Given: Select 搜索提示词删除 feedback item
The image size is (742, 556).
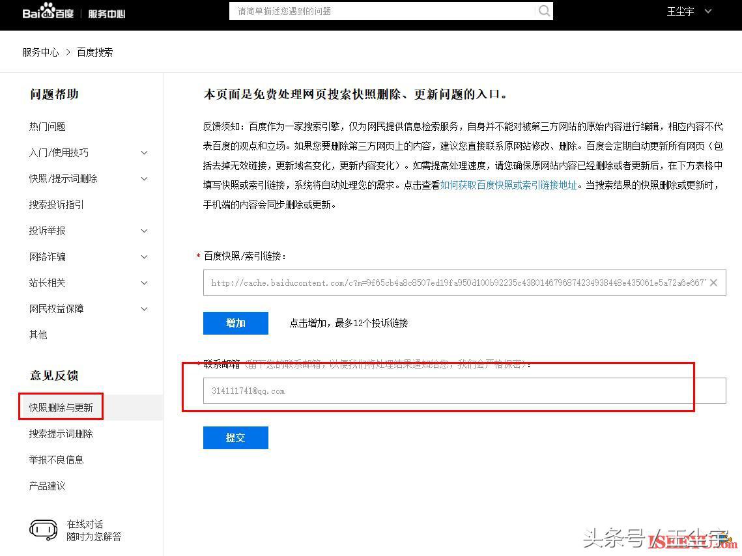Looking at the screenshot, I should point(61,434).
